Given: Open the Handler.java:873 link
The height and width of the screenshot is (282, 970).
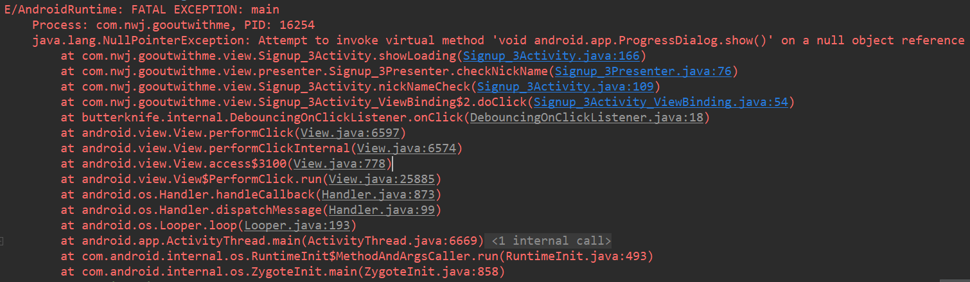Looking at the screenshot, I should pyautogui.click(x=378, y=195).
